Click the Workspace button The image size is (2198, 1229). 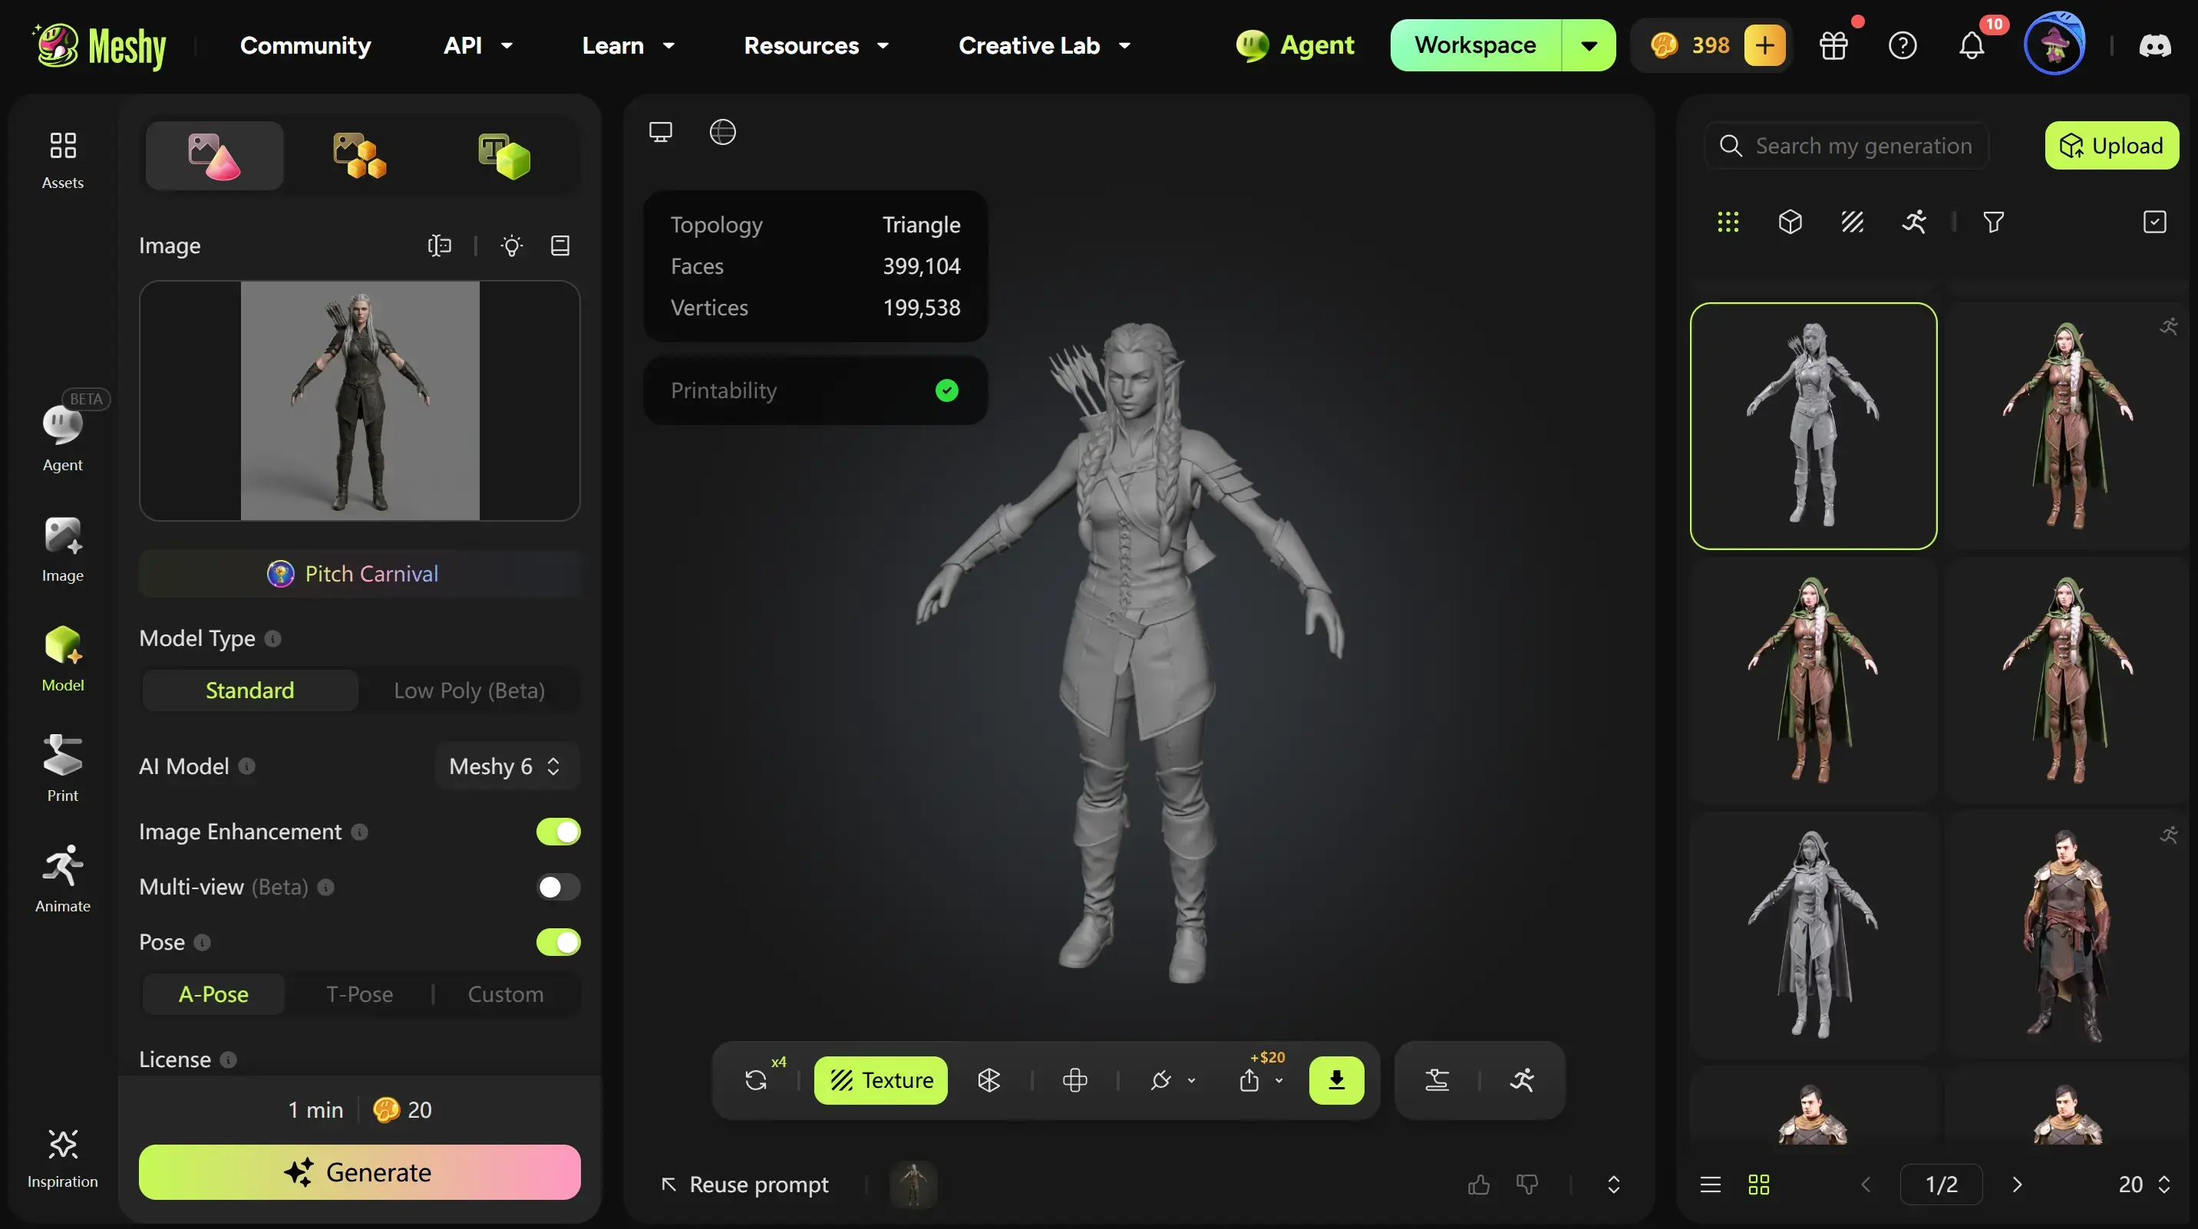(x=1475, y=45)
